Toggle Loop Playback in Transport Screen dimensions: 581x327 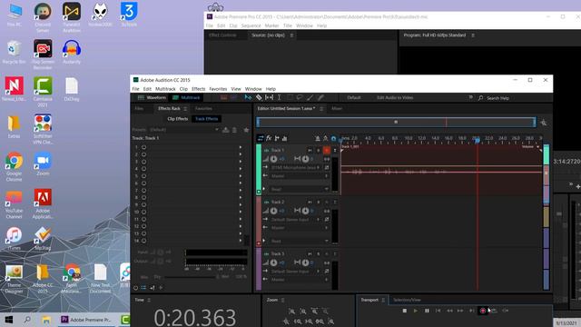[494, 311]
